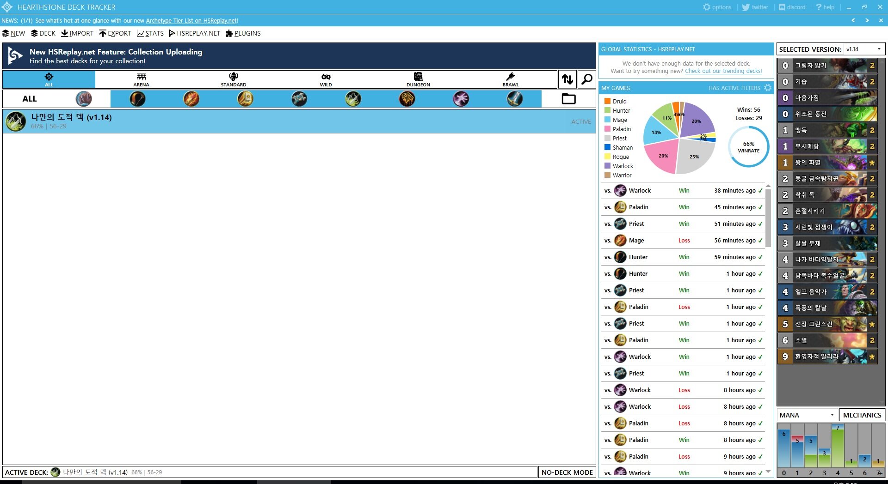This screenshot has height=484, width=888.
Task: Click the 66% WINRATE circle gauge
Action: click(x=748, y=147)
